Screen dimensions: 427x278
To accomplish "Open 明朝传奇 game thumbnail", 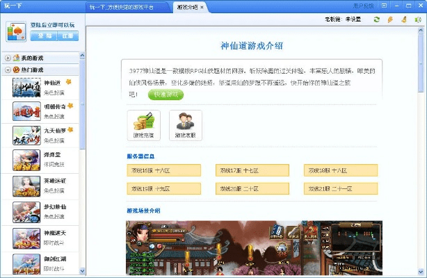I will 26,111.
